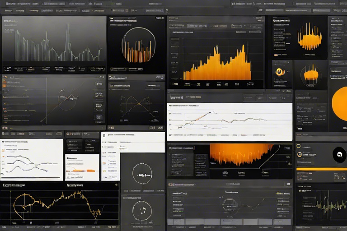This screenshot has height=231, width=347.
Task: Open the inverted orange spiky area chart
Action: pyautogui.click(x=241, y=155)
